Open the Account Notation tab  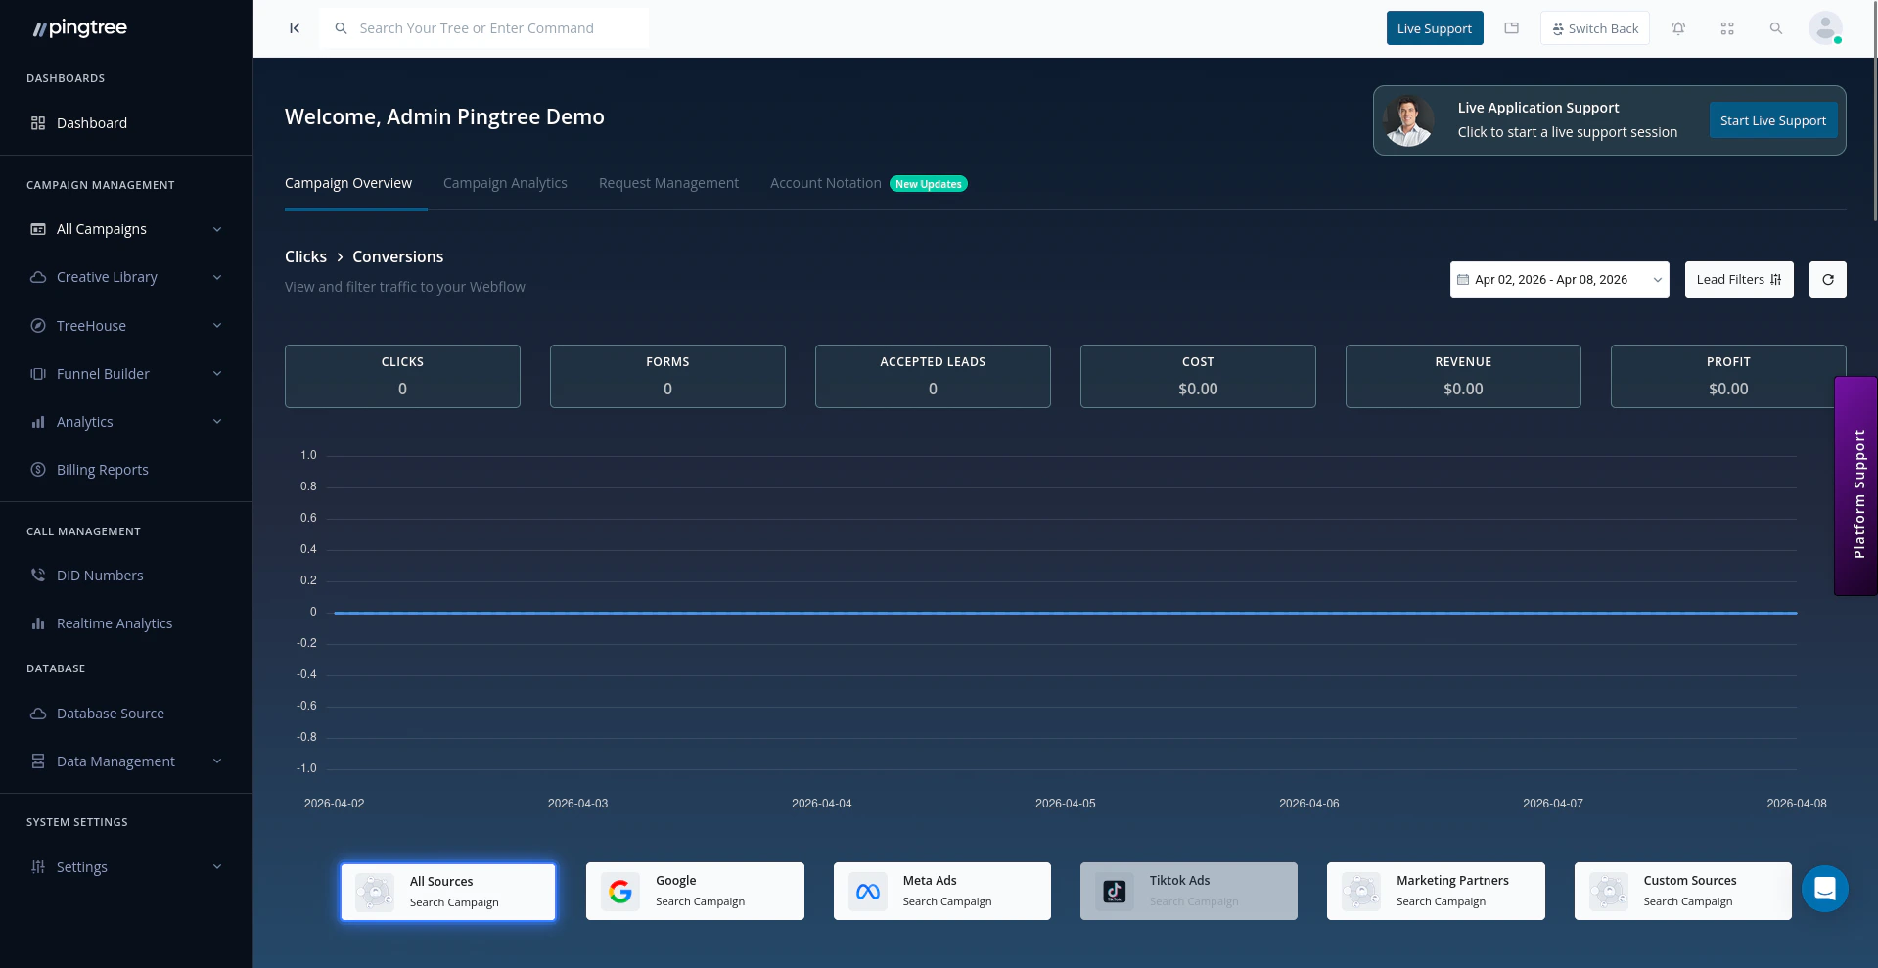coord(824,183)
